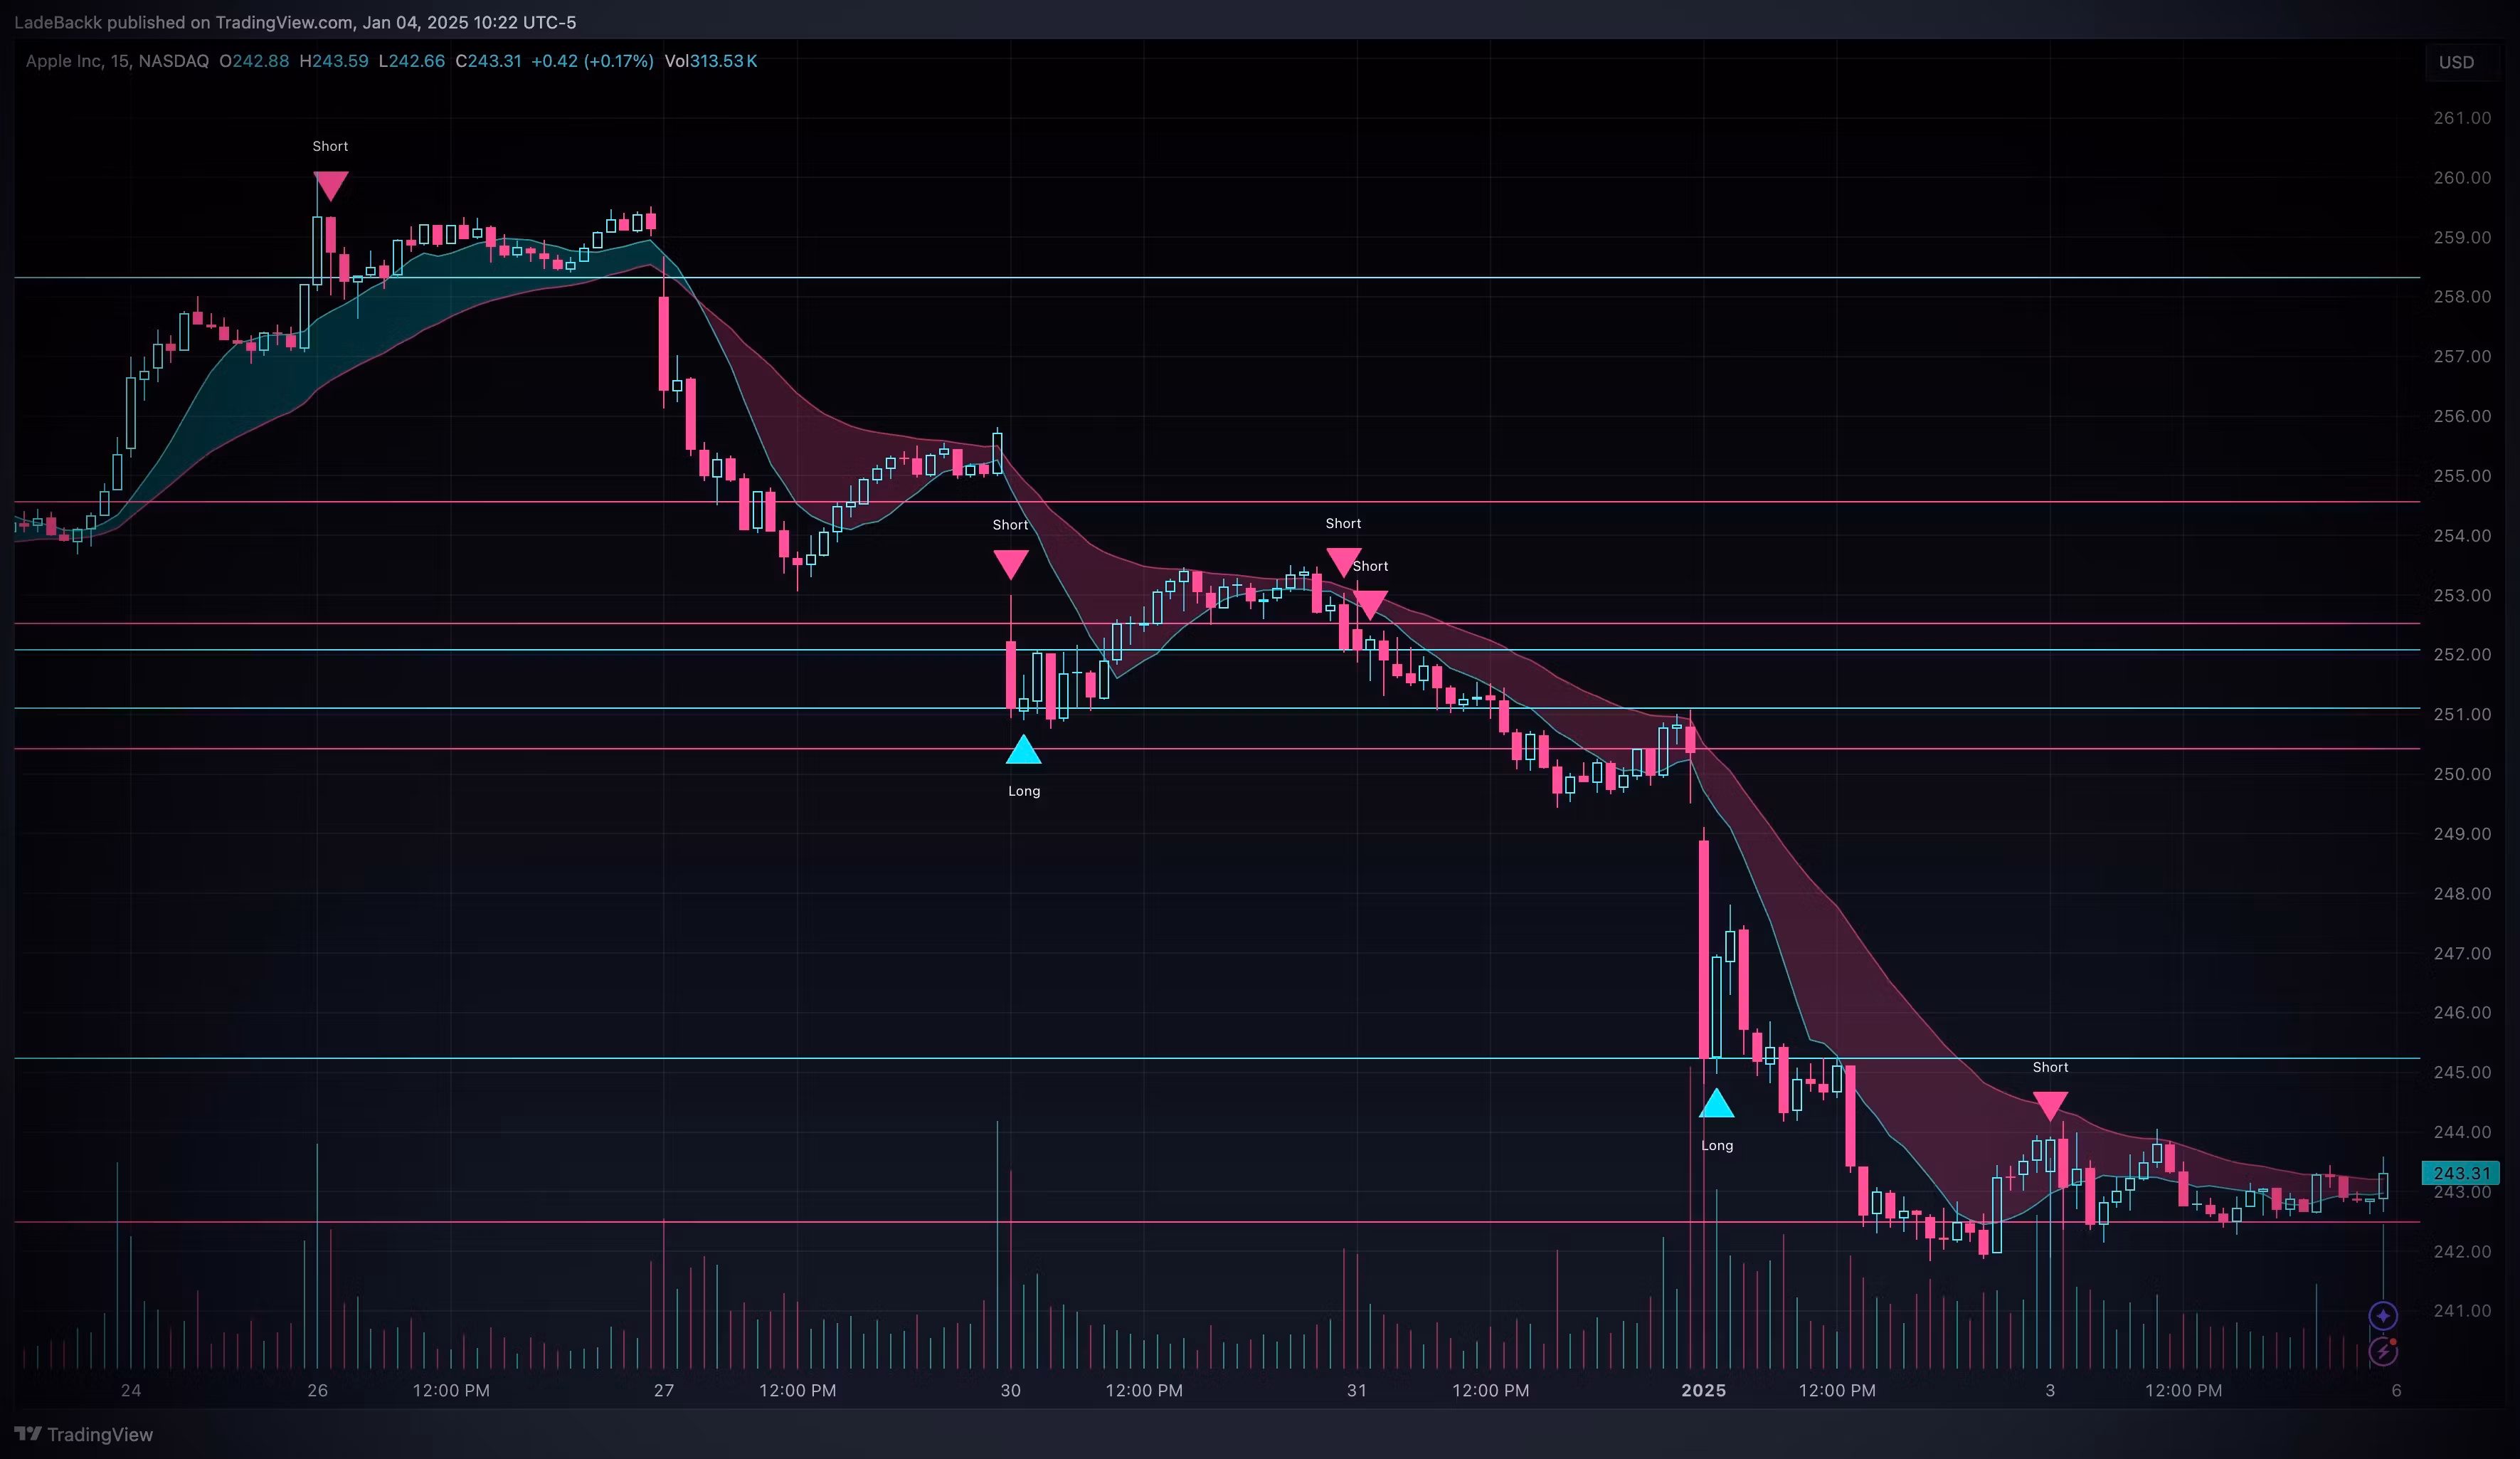Click the bold 2025 label on time axis

pyautogui.click(x=1703, y=1390)
